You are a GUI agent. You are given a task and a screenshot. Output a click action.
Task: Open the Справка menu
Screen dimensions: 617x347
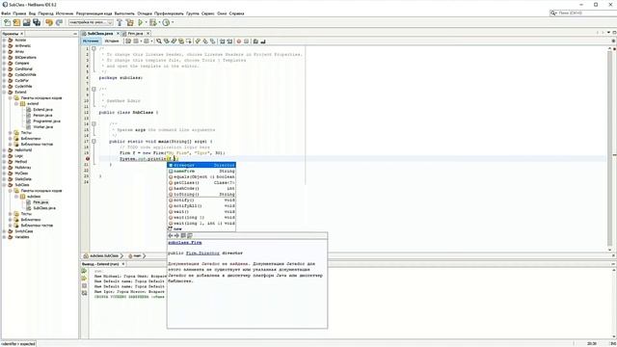coord(236,13)
